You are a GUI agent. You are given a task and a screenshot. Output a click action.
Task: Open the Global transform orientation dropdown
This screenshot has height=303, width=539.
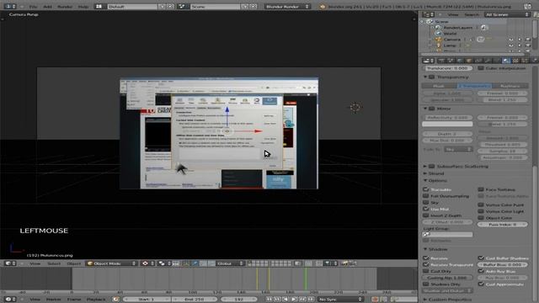(230, 263)
